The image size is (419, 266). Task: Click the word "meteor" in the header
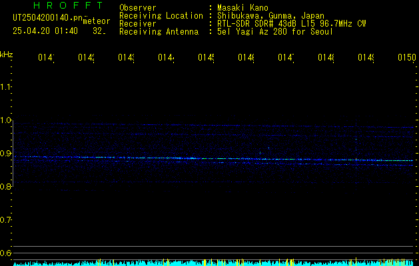tap(97, 21)
